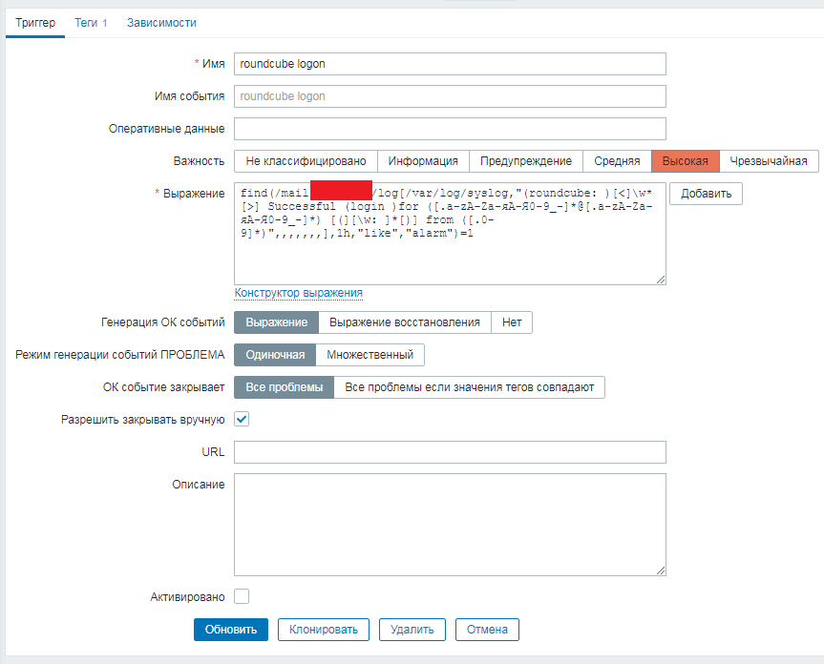Grab the Описание textarea resize handle
The image size is (824, 664).
661,571
